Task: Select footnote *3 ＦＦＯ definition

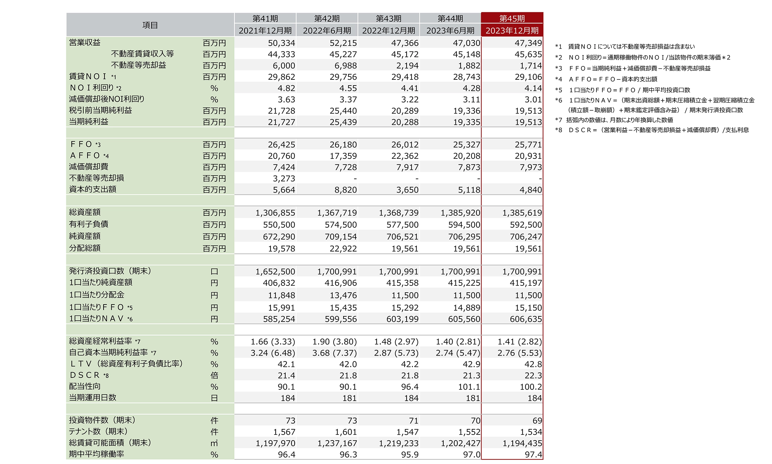Action: (x=633, y=68)
